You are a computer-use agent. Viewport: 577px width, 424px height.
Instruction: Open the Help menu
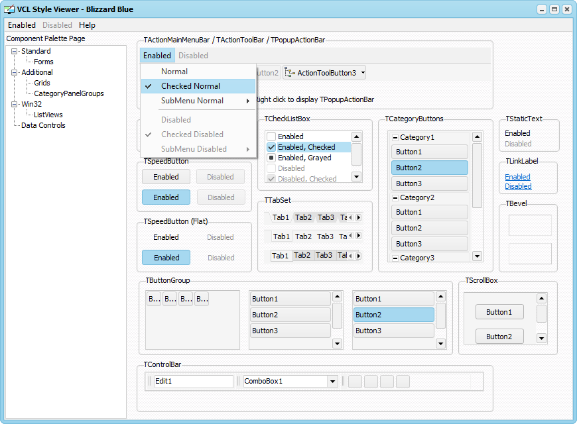[87, 25]
